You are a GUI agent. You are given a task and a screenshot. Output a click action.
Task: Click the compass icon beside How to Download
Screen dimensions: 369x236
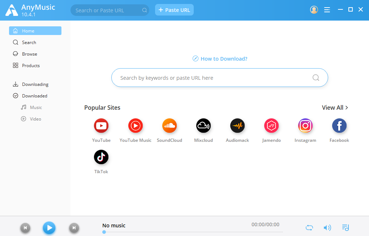click(196, 58)
